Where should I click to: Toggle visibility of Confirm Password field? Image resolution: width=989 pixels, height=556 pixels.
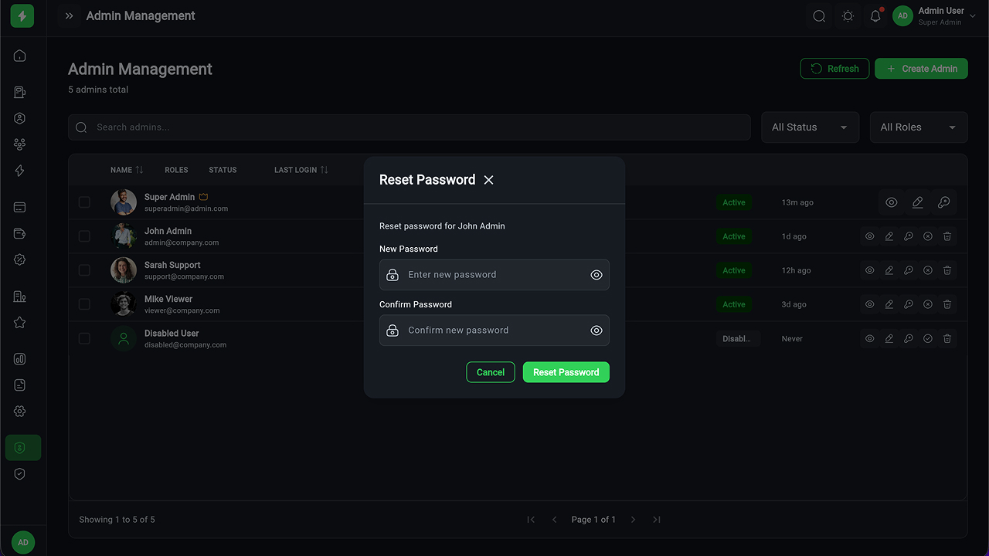(596, 331)
